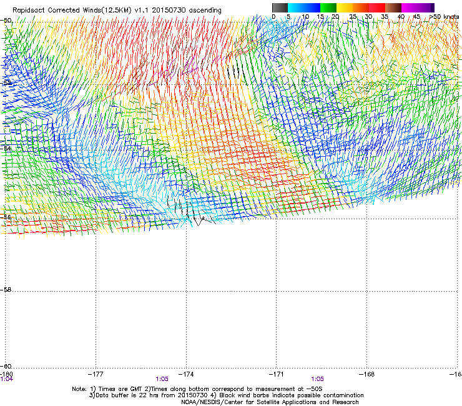
Task: Click the '10' legend scale label
Action: pyautogui.click(x=305, y=16)
